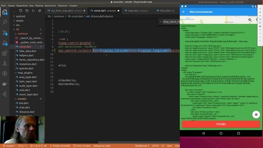The height and width of the screenshot is (148, 263).
Task: Switch to const.dart editor tab
Action: tap(105, 11)
